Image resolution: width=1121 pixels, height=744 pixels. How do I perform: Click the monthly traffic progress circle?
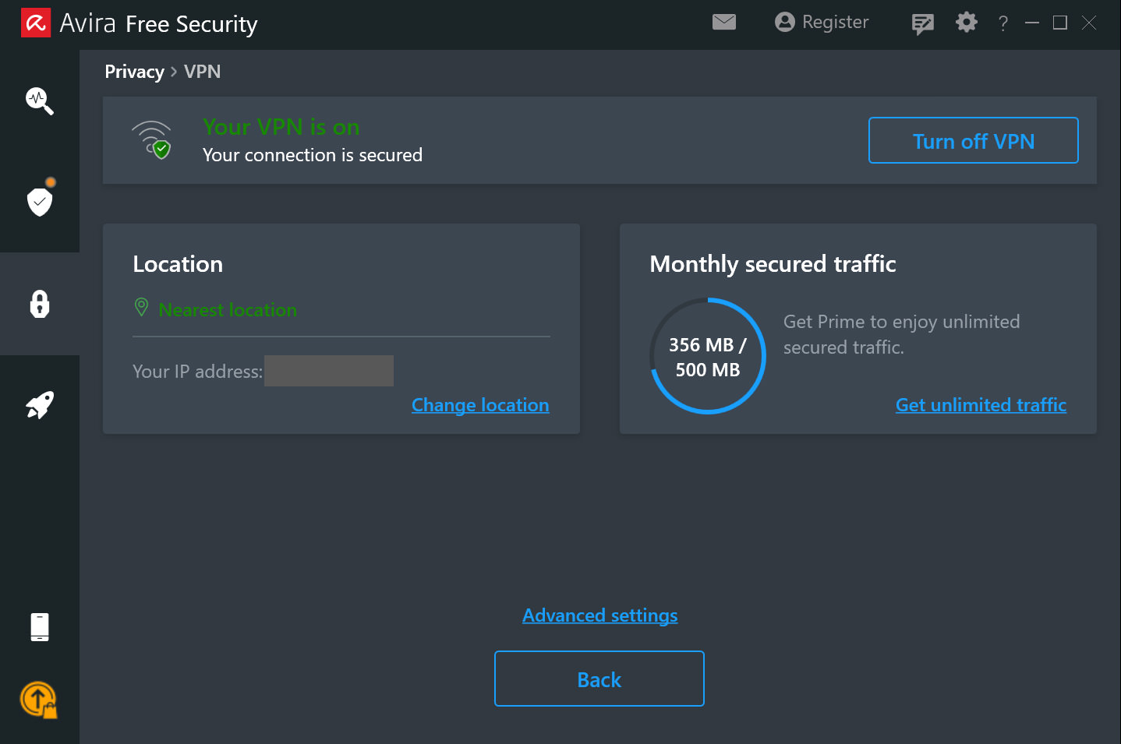click(x=707, y=355)
